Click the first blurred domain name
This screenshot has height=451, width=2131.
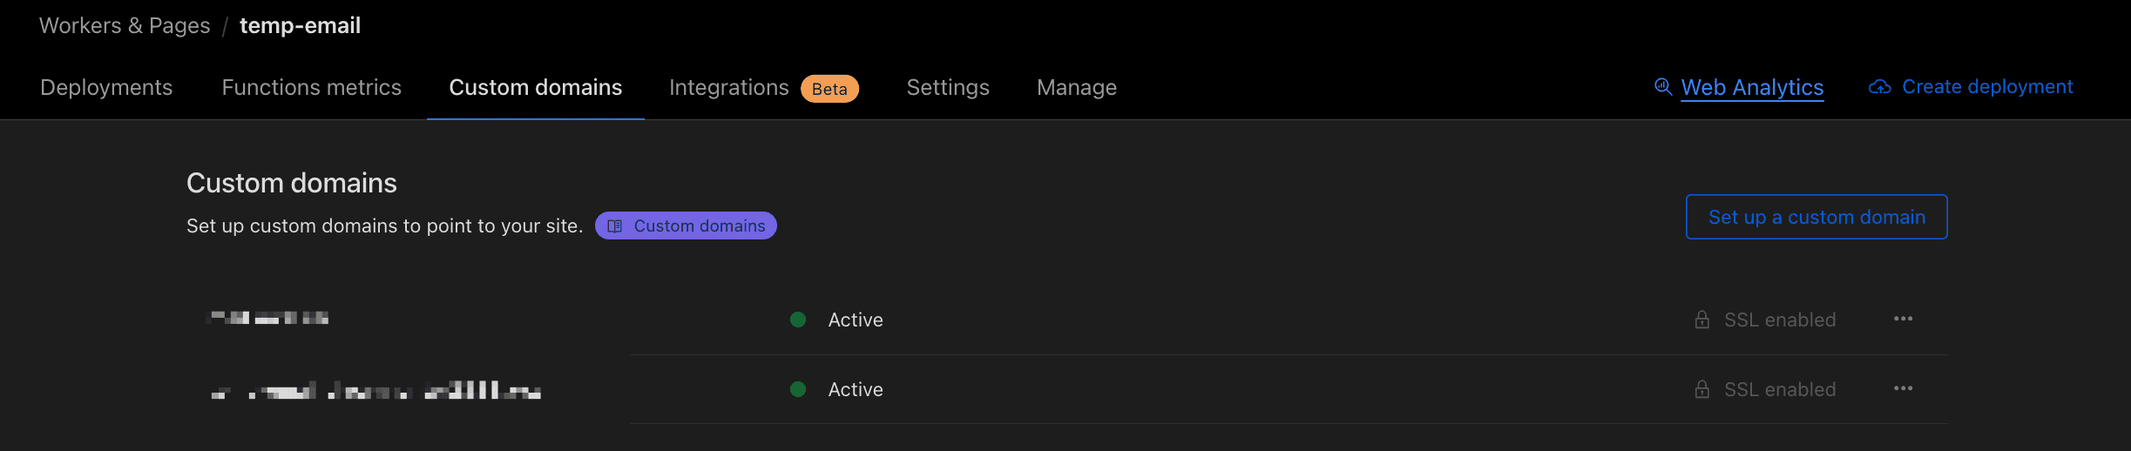pos(267,318)
